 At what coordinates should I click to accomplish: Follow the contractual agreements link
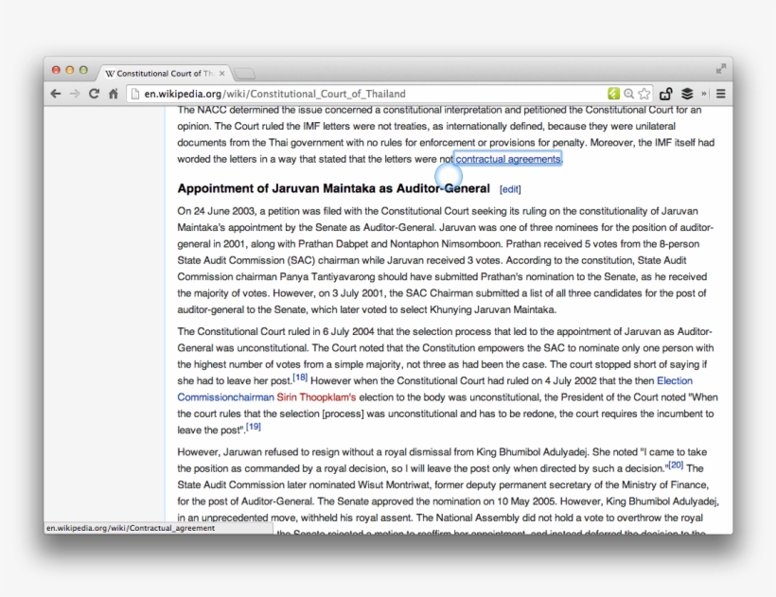(508, 159)
